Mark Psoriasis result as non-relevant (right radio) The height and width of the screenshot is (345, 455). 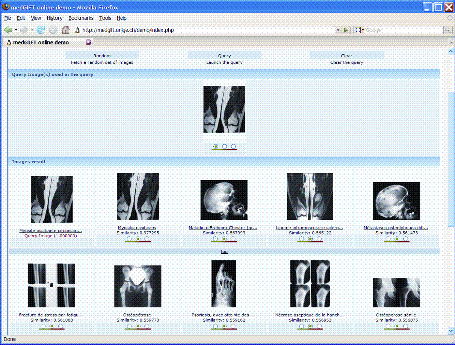[x=233, y=326]
